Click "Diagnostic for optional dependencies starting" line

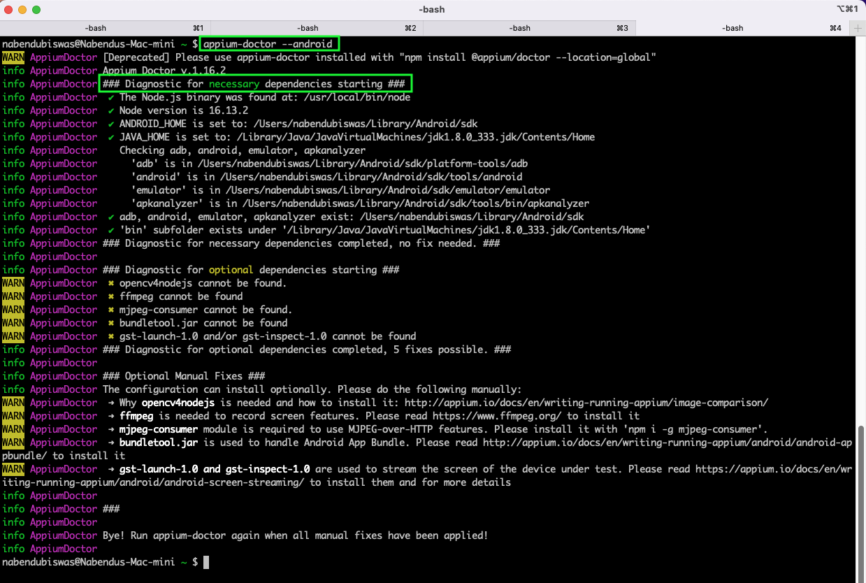click(x=250, y=270)
